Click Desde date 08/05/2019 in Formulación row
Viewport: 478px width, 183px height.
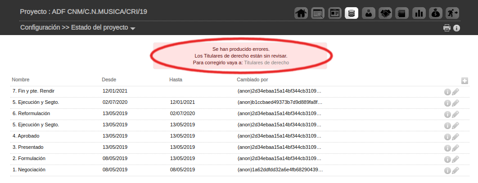(115, 159)
